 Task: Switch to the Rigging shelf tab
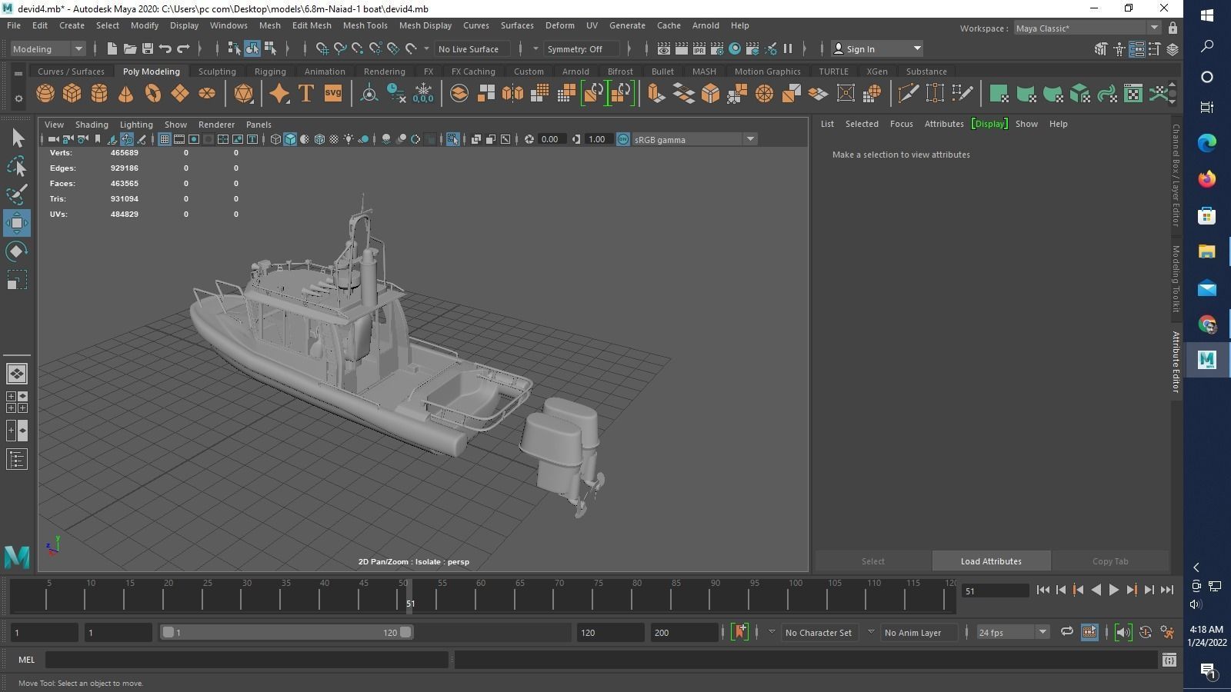270,71
